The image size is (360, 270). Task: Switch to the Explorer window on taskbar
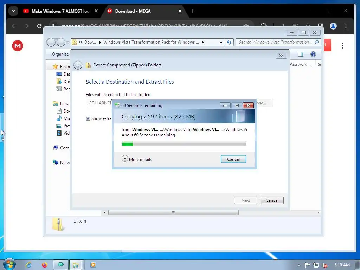[x=76, y=265]
